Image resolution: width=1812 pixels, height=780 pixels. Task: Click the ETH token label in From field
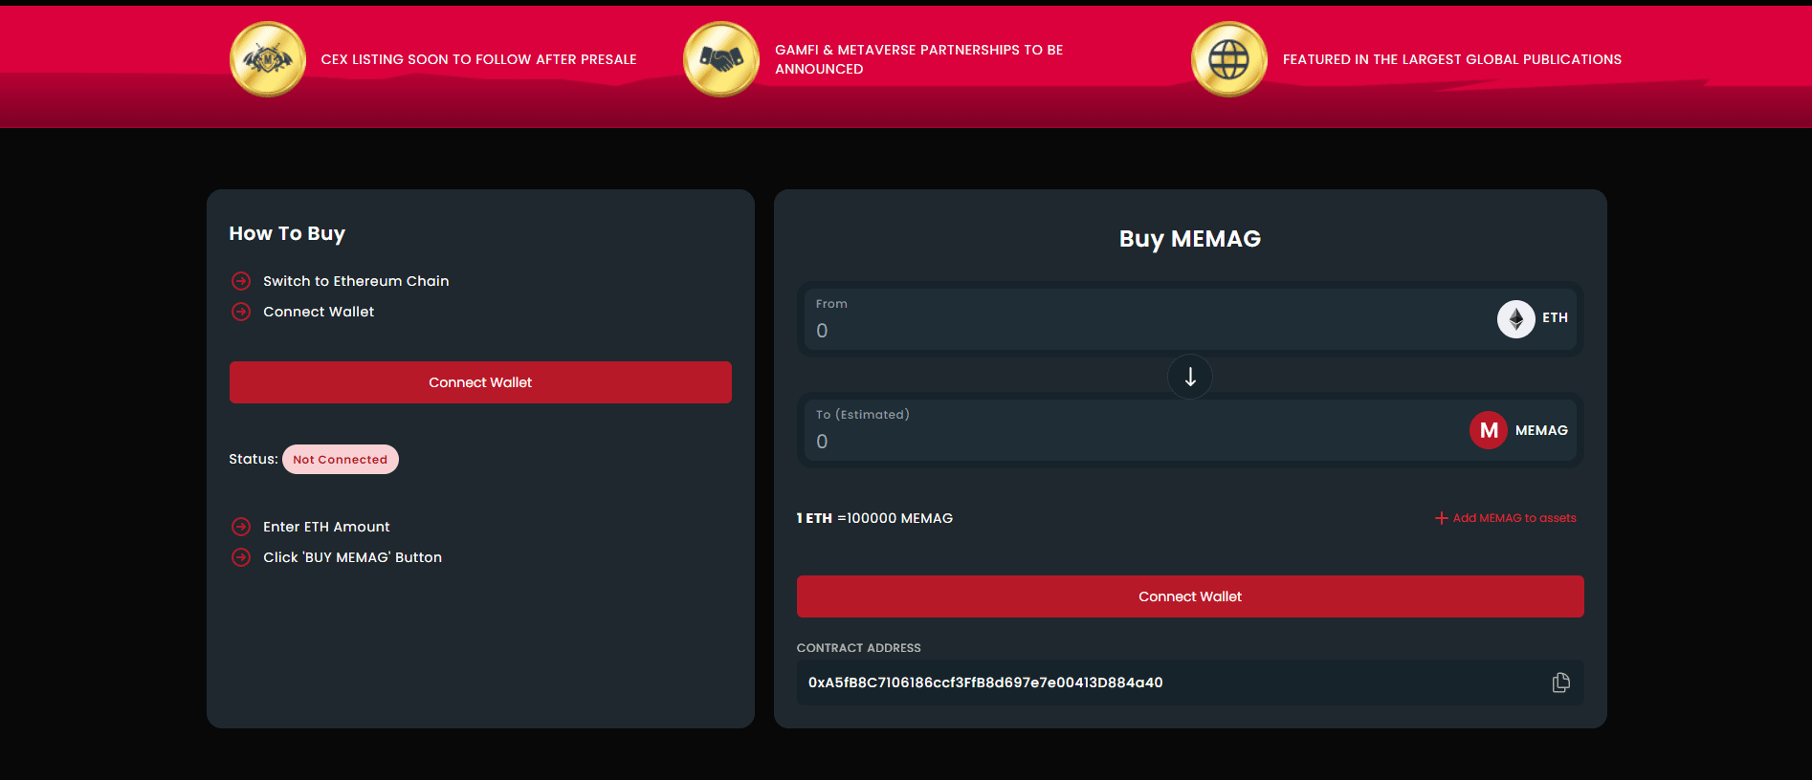[x=1556, y=318]
